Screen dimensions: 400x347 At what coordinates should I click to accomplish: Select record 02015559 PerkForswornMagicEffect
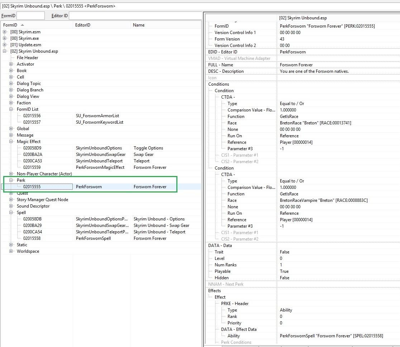coord(101,167)
